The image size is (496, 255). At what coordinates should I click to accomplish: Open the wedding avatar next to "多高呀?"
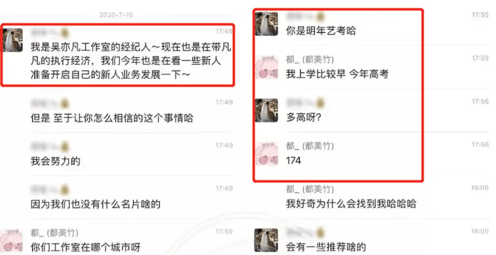pyautogui.click(x=267, y=110)
